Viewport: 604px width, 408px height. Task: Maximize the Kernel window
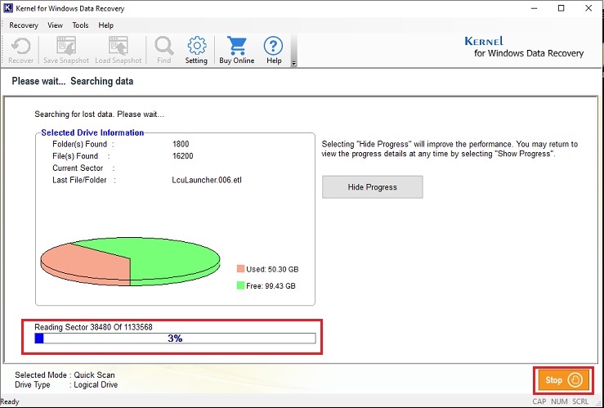tap(561, 8)
